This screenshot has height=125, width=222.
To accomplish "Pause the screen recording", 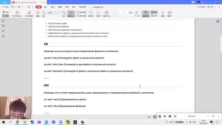I will click(175, 116).
